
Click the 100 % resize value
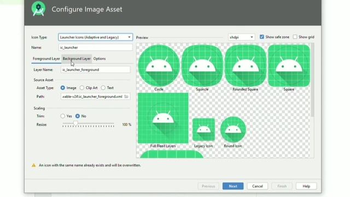point(127,125)
